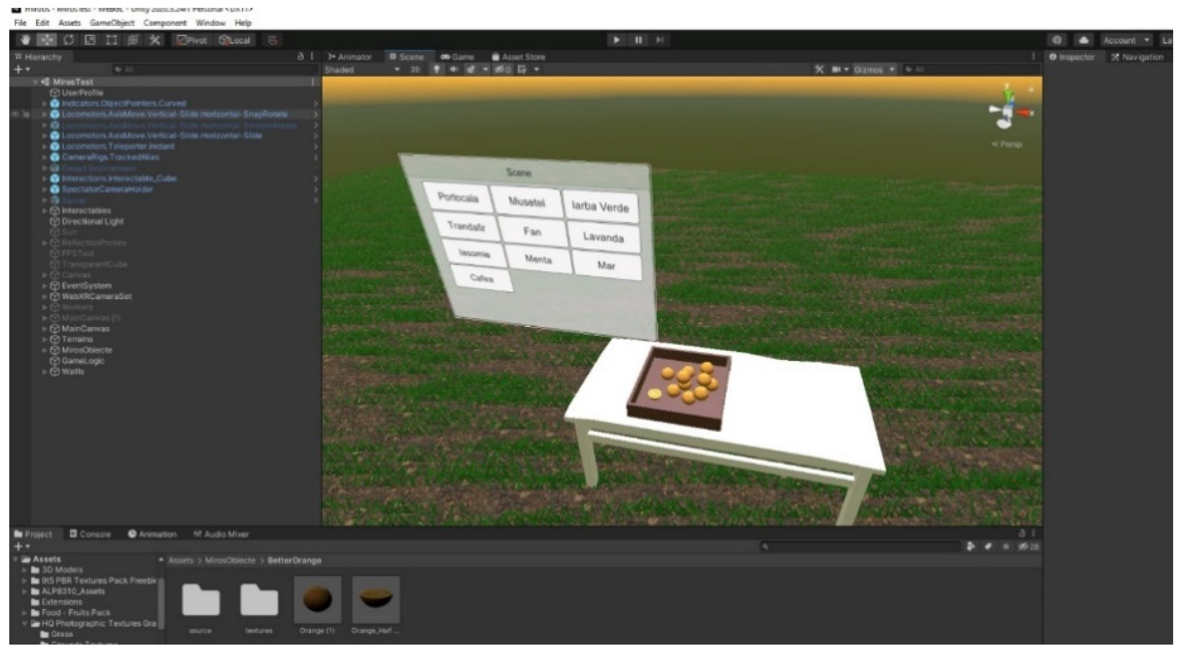Select the Rect transform tool
Viewport: 1181px width, 652px height.
click(112, 40)
